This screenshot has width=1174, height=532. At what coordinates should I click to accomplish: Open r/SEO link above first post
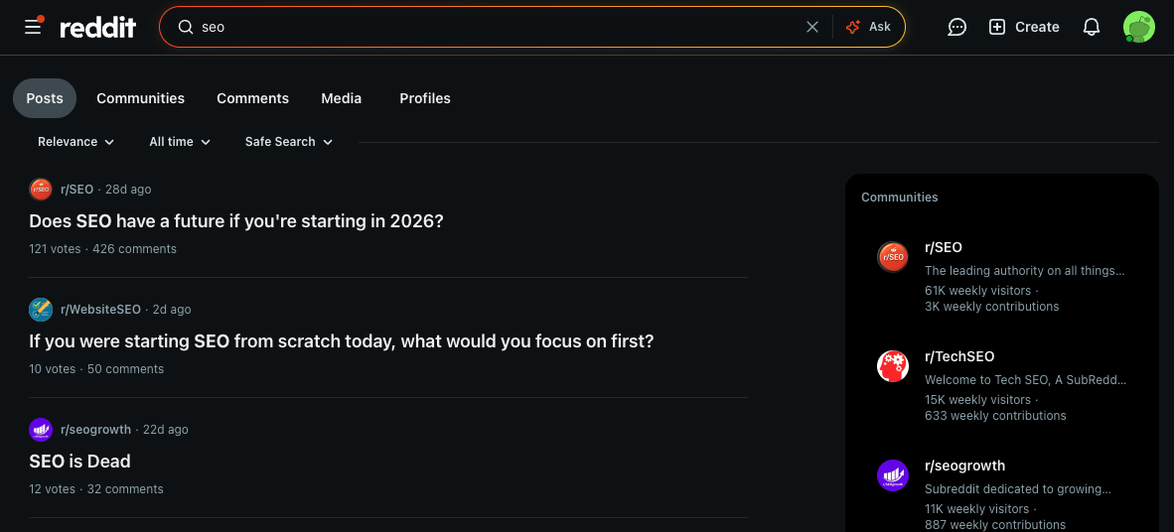coord(77,190)
